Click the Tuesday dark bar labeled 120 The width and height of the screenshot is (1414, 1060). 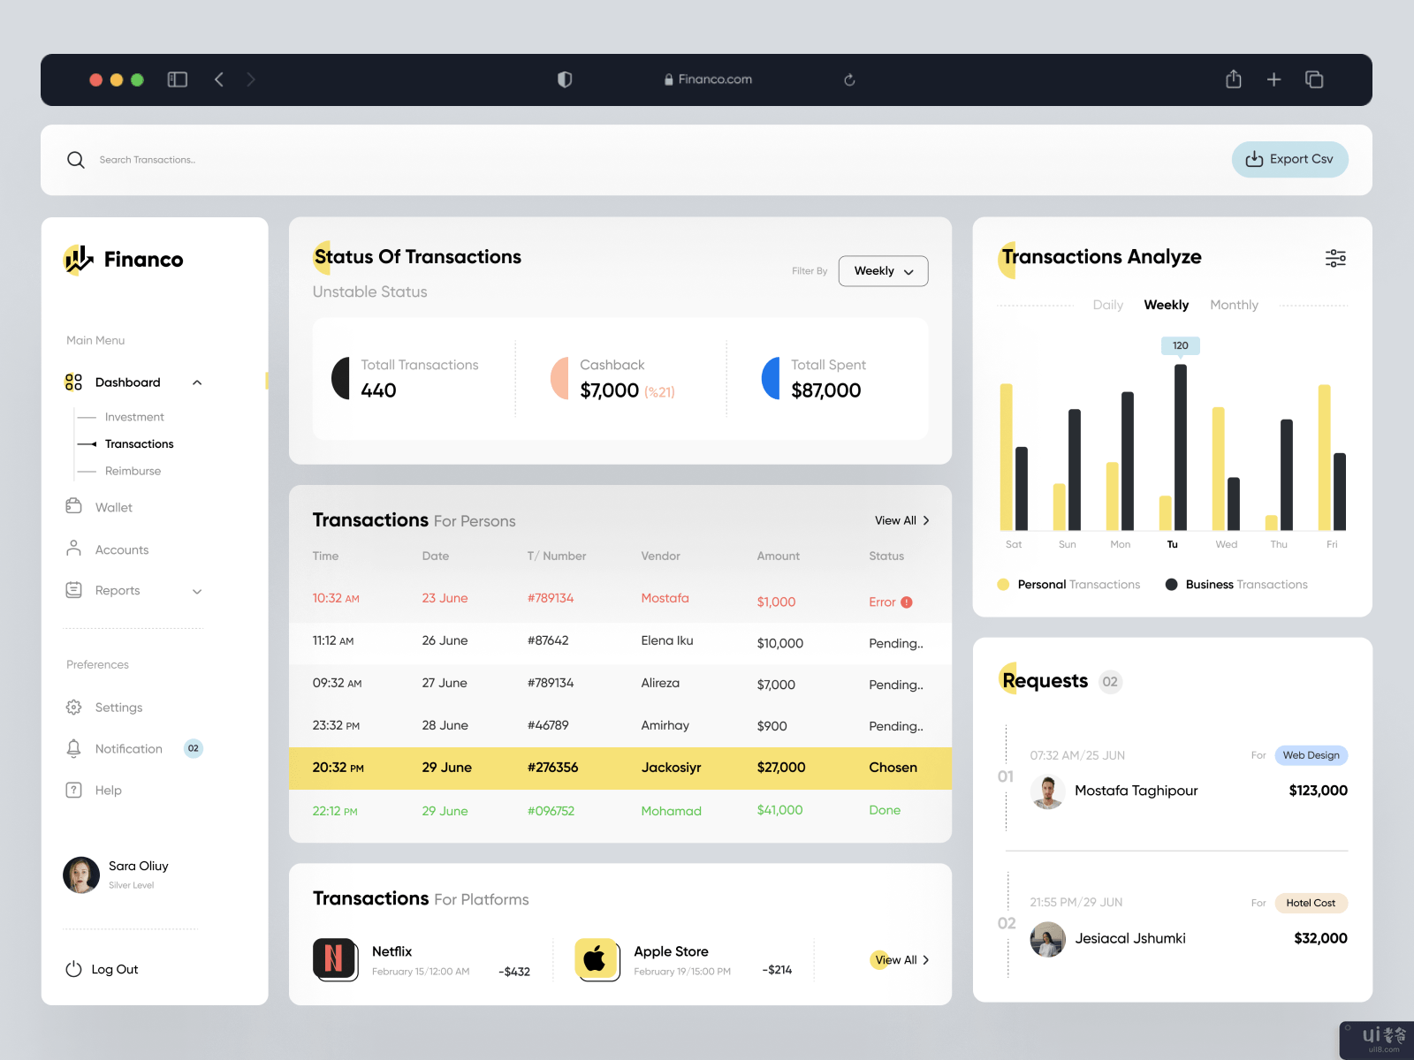[1180, 446]
